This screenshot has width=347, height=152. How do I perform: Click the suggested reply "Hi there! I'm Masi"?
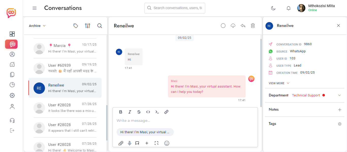click(x=145, y=132)
